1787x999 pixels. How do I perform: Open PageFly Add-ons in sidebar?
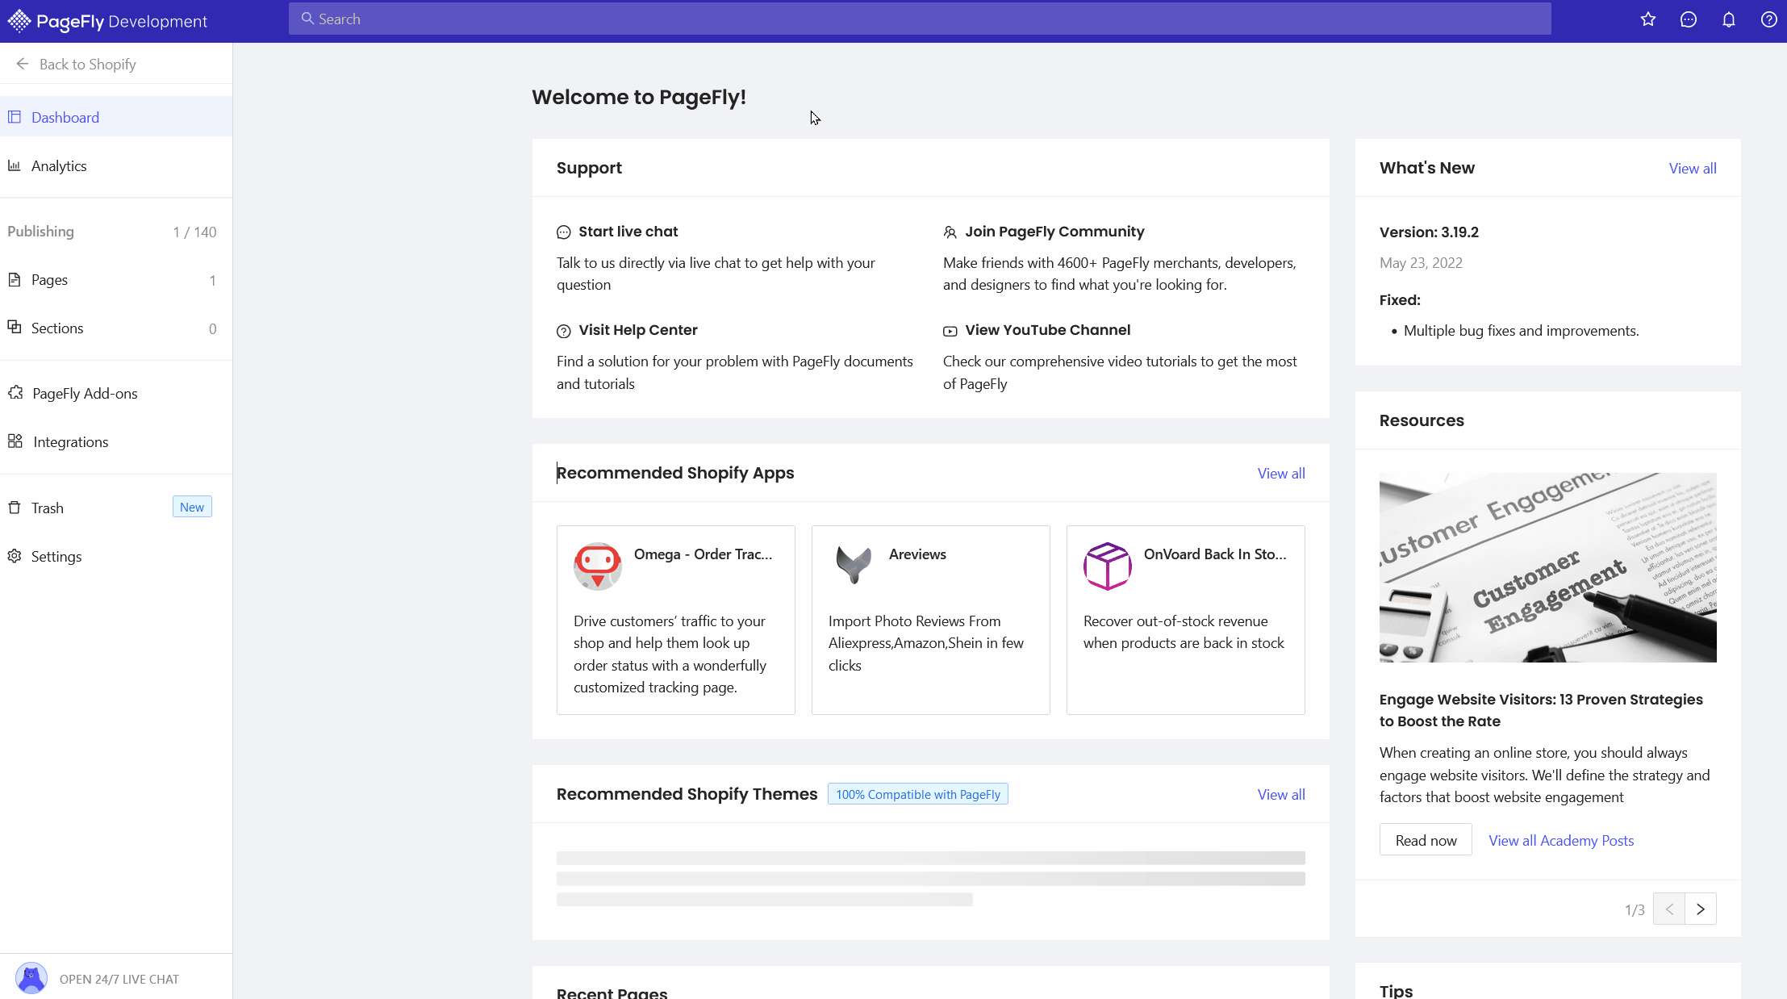tap(116, 393)
